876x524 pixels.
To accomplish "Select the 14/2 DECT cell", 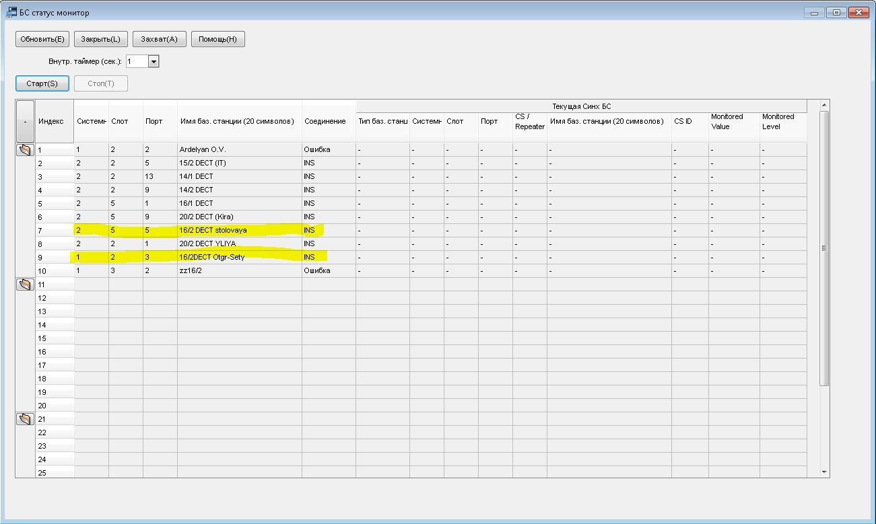I will pos(240,190).
